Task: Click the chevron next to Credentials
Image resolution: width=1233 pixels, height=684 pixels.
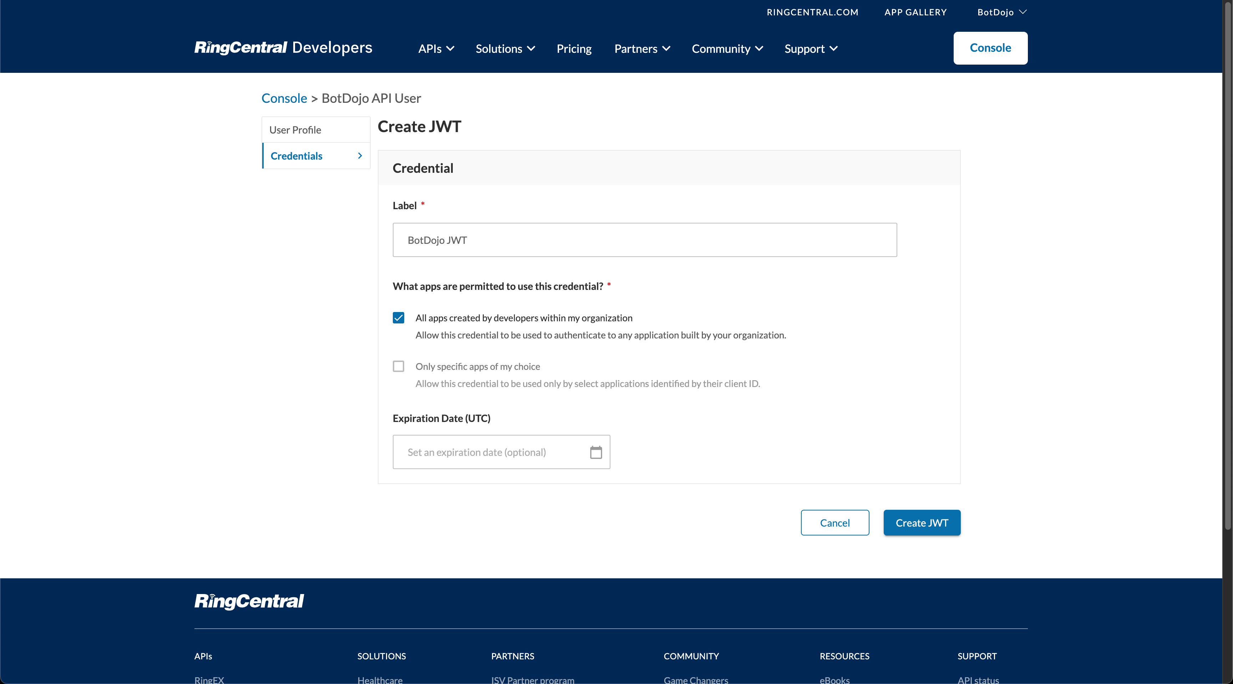Action: [360, 155]
